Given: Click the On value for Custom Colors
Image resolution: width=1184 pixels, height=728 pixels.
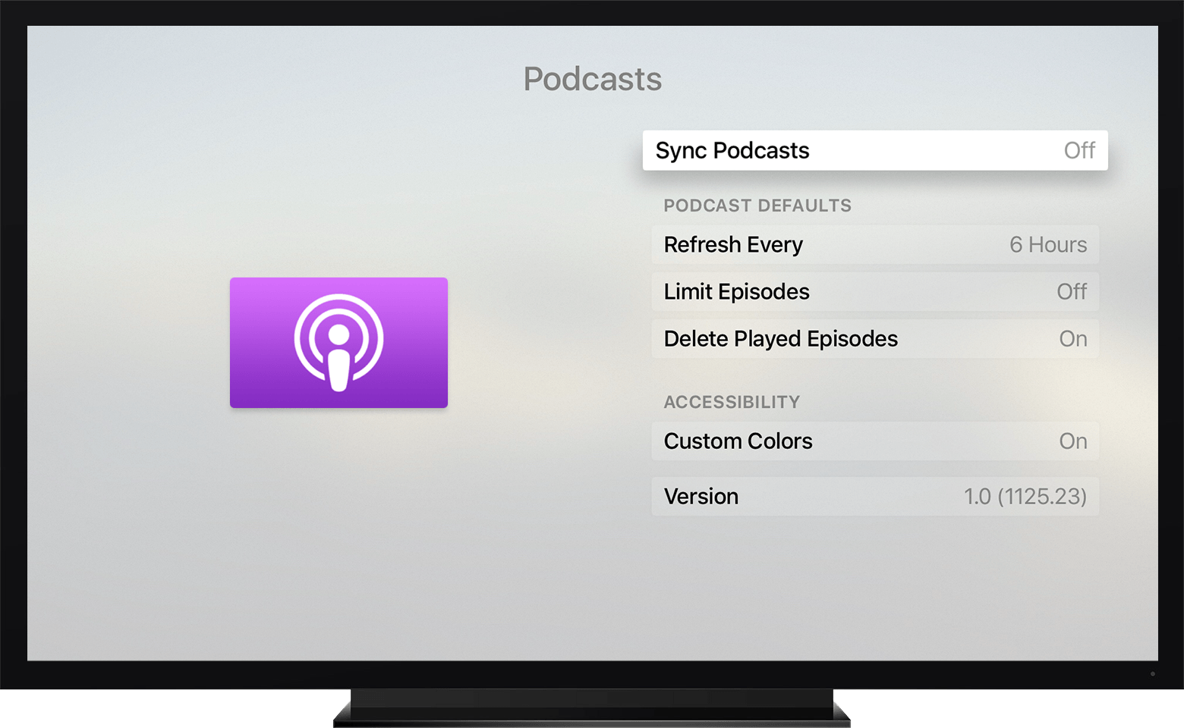Looking at the screenshot, I should [1073, 441].
